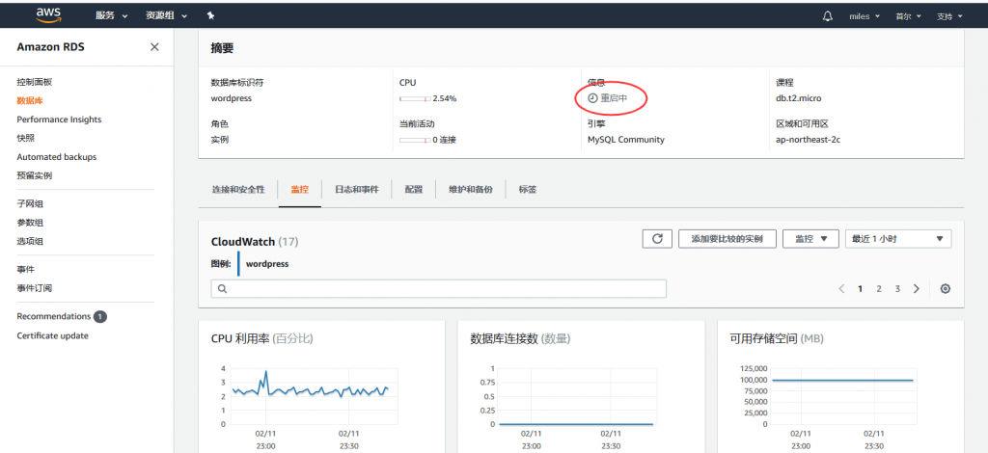
Task: Click the search magnifier icon
Action: pyautogui.click(x=222, y=289)
